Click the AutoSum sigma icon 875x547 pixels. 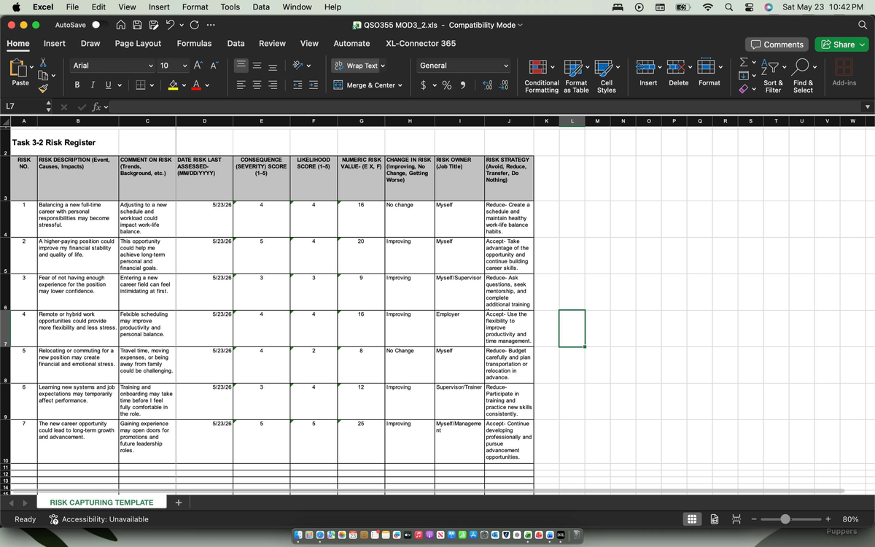click(744, 61)
